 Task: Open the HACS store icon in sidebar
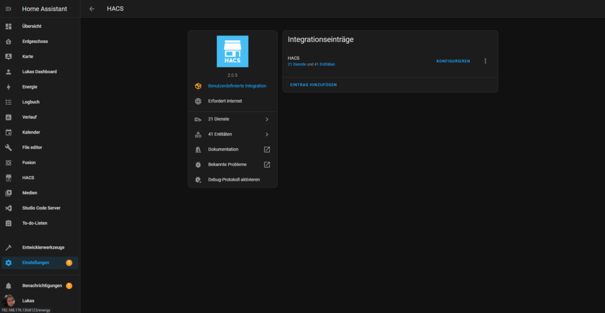[x=8, y=178]
